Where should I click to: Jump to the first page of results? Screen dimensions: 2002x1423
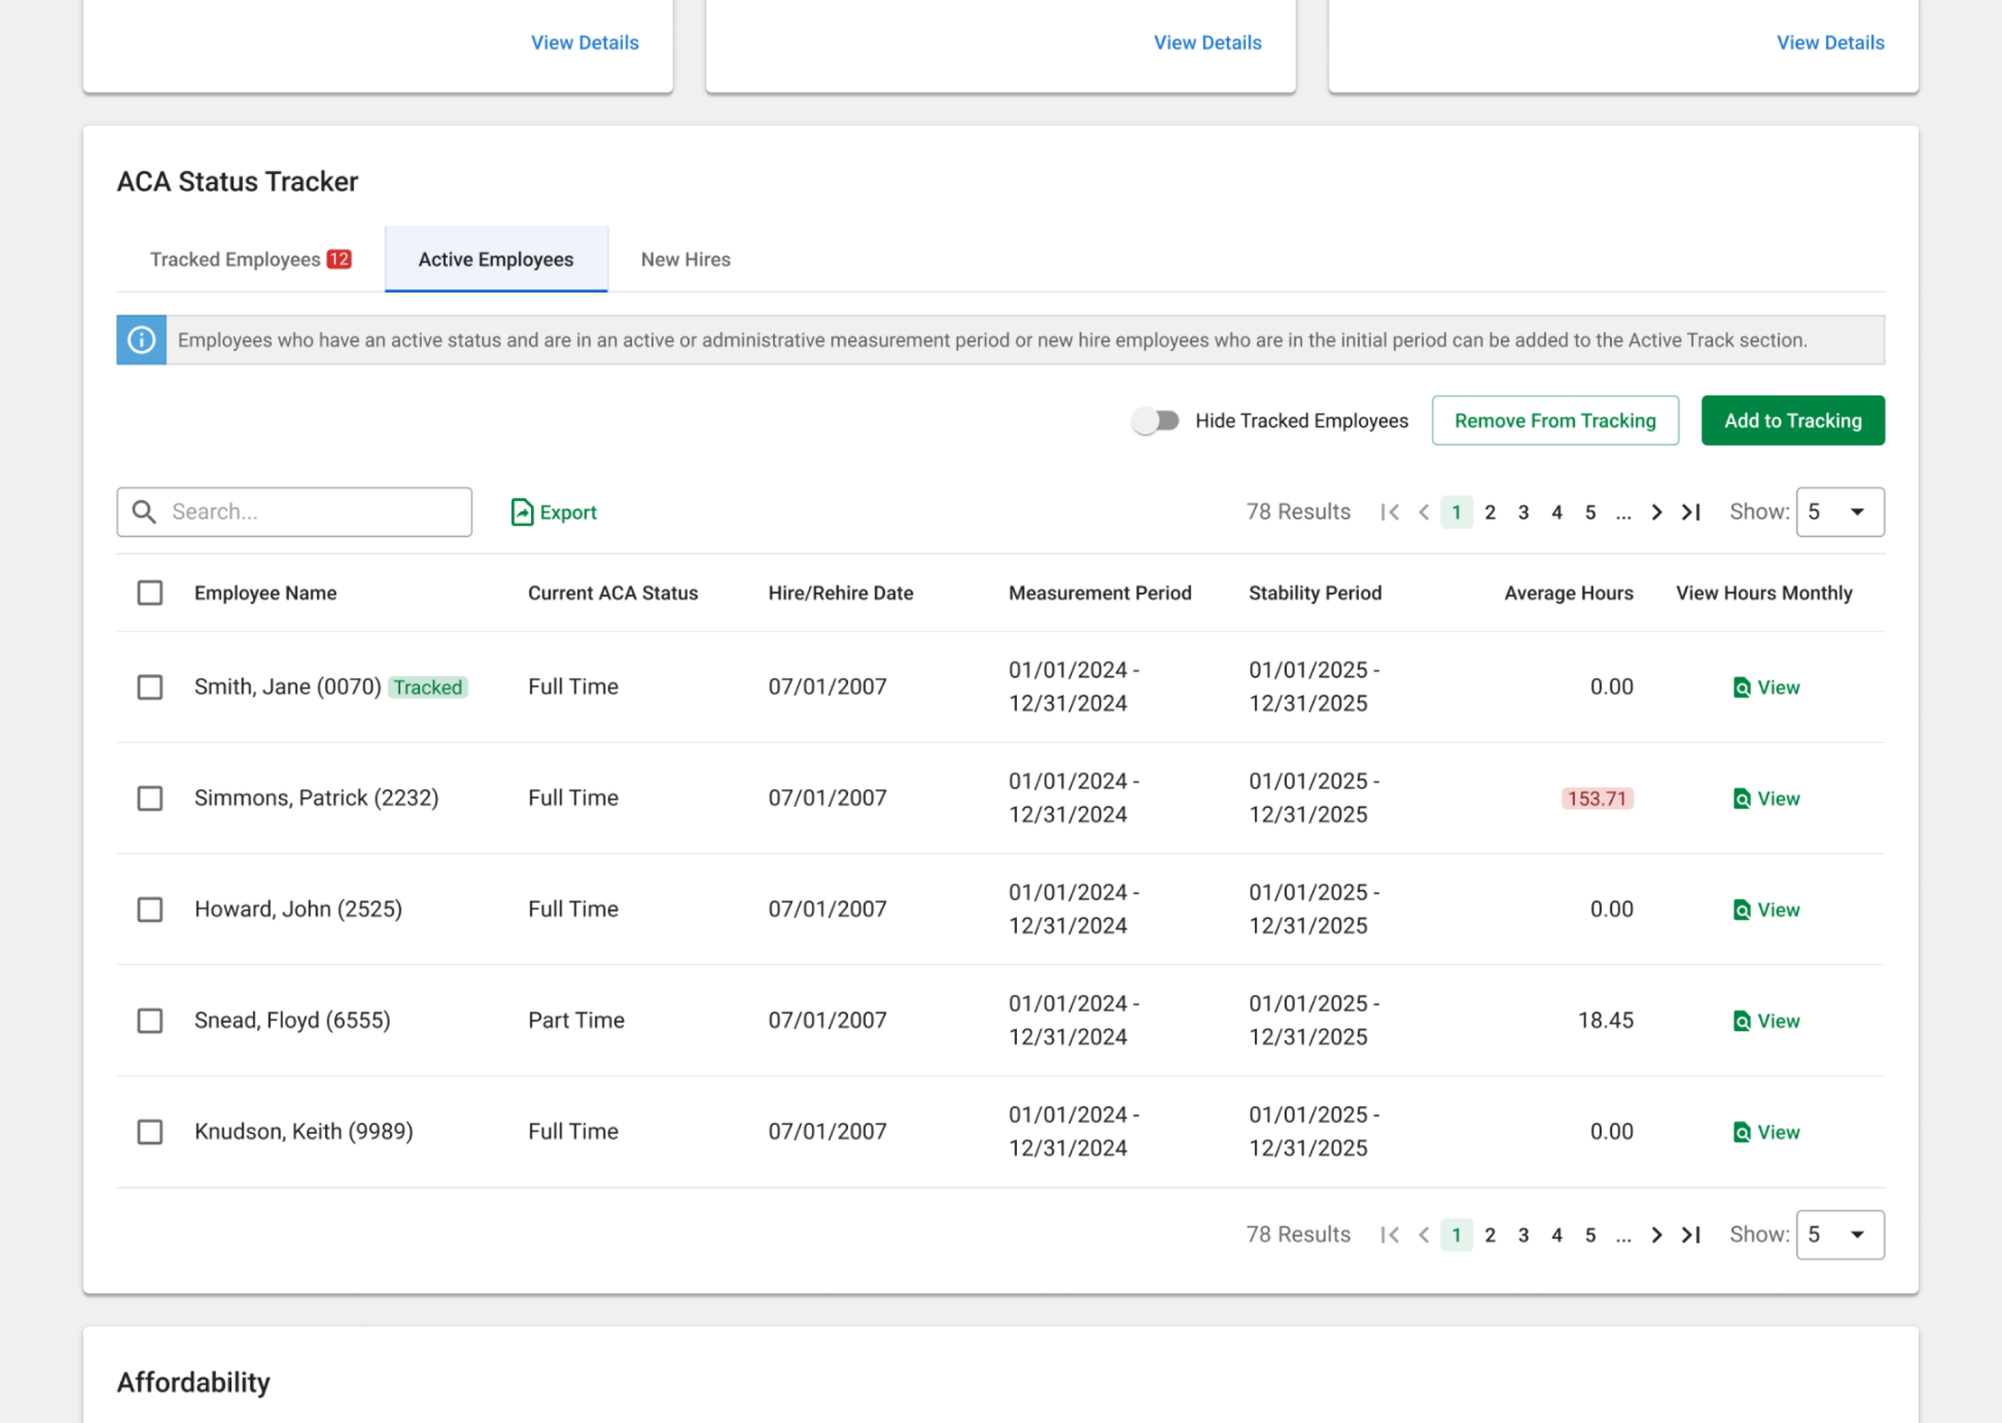1389,511
